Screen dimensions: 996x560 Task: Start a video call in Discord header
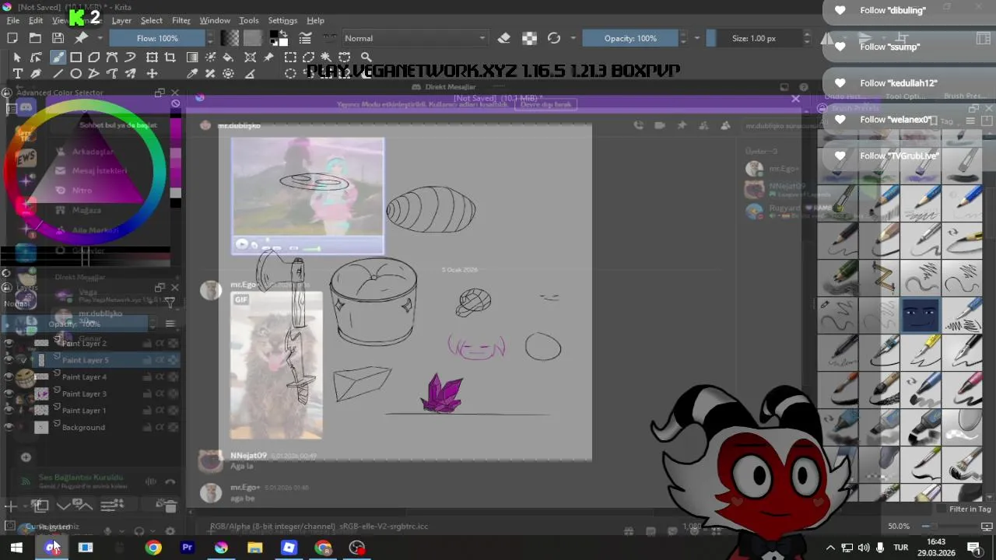click(660, 125)
